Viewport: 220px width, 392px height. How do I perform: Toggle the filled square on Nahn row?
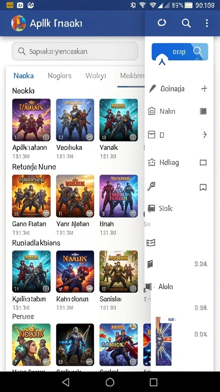pos(203,111)
